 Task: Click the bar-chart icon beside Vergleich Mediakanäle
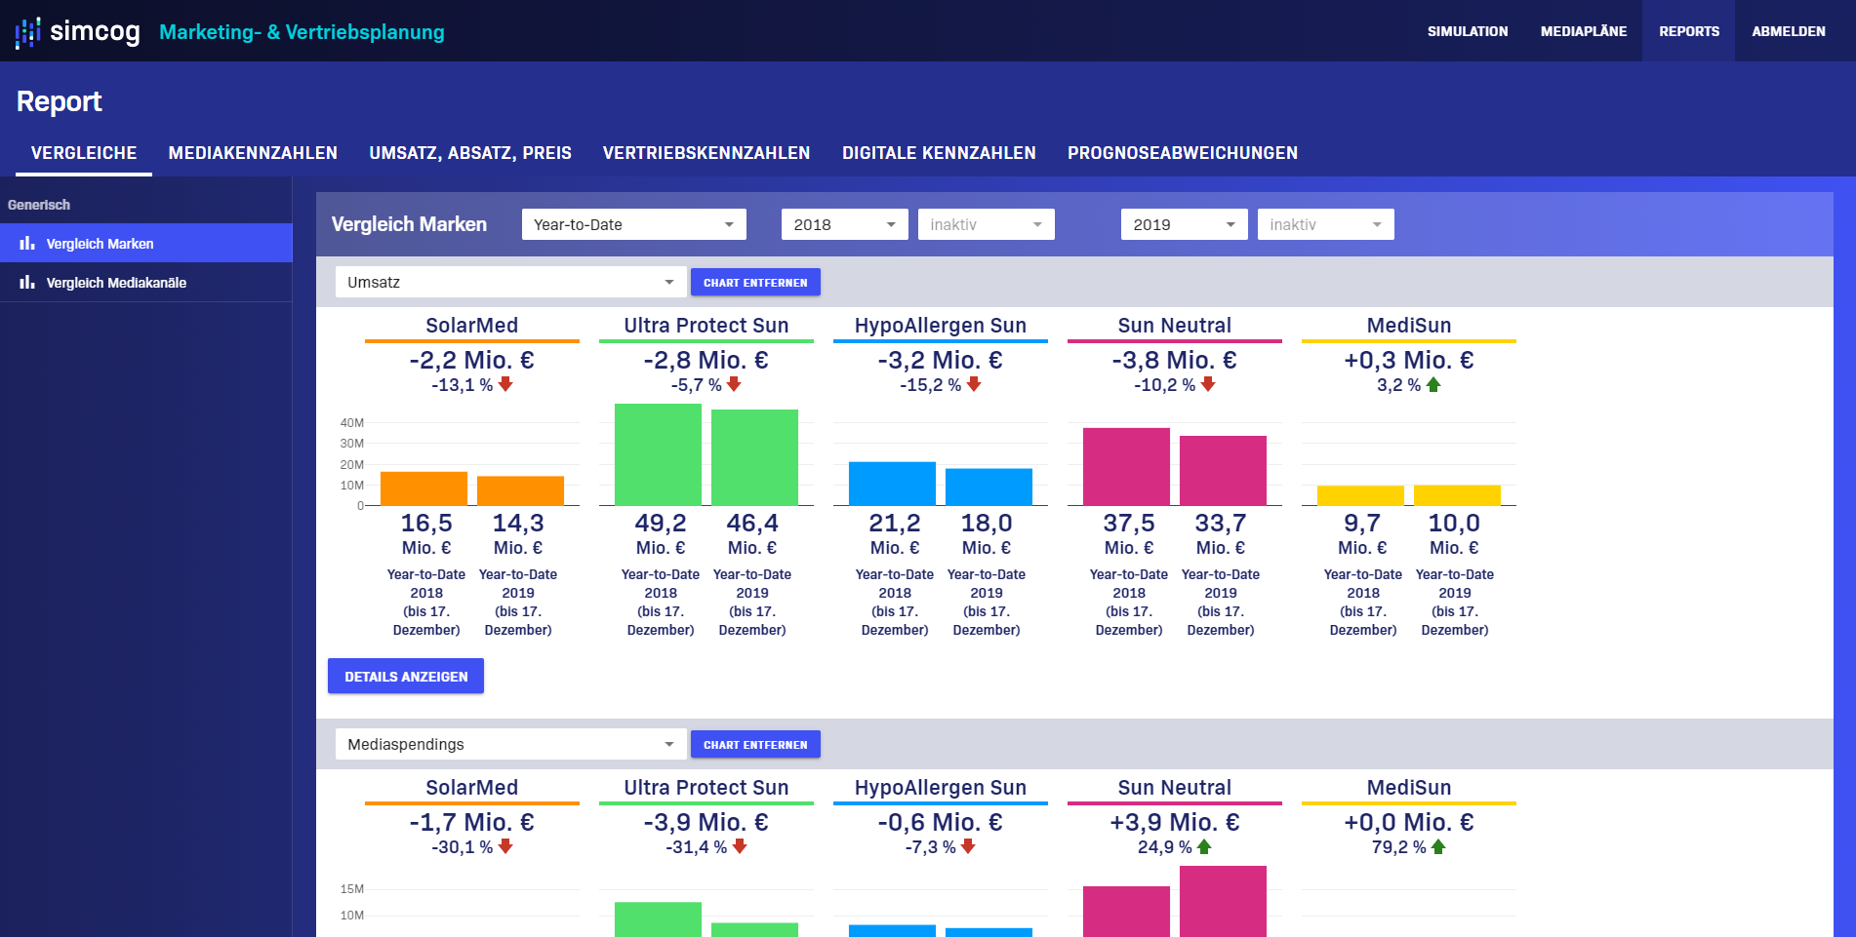point(27,282)
